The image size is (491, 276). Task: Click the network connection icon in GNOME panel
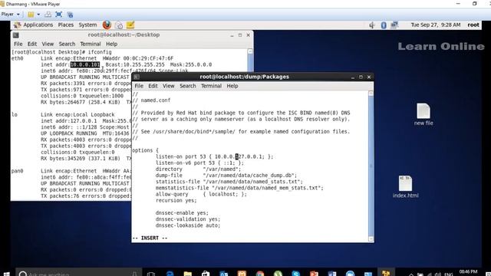394,25
